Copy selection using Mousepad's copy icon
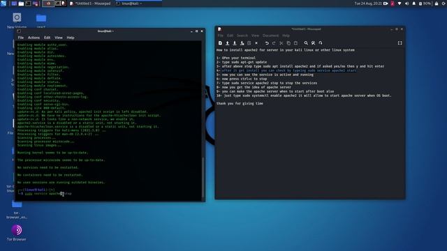The height and width of the screenshot is (251, 447). click(x=288, y=43)
